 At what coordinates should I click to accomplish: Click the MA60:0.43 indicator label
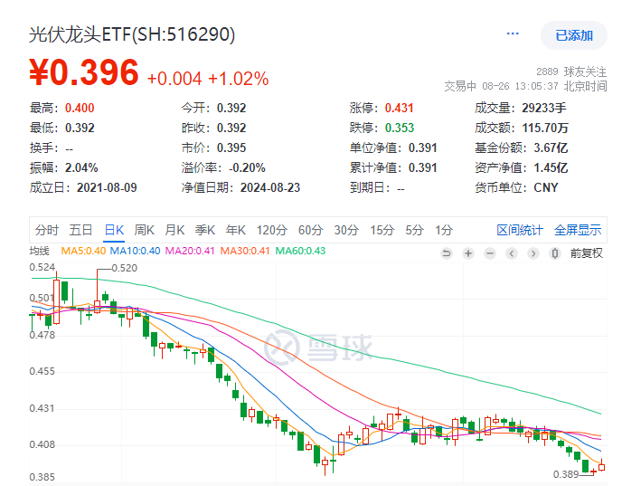[300, 251]
